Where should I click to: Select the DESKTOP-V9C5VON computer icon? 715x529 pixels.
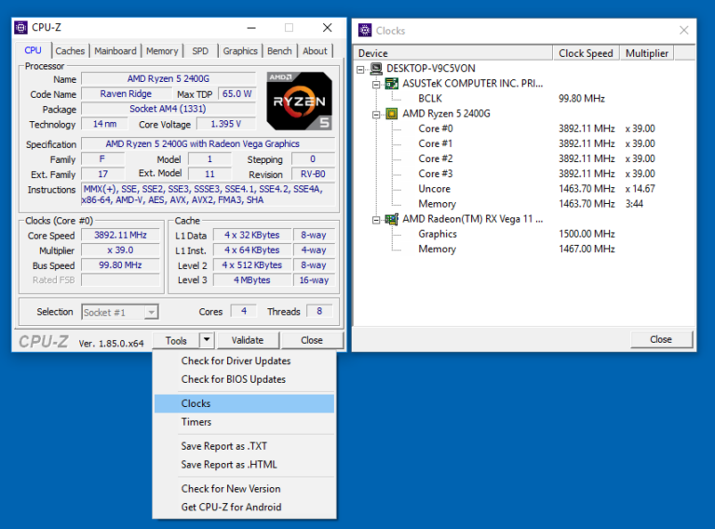click(376, 68)
